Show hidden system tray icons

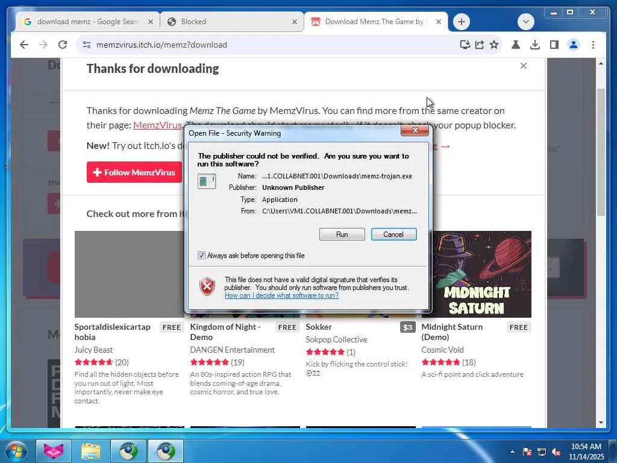click(512, 452)
